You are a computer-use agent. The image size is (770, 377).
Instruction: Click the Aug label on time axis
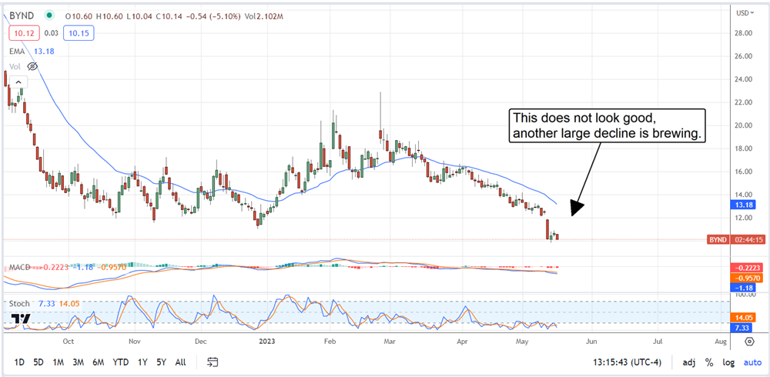click(x=721, y=341)
